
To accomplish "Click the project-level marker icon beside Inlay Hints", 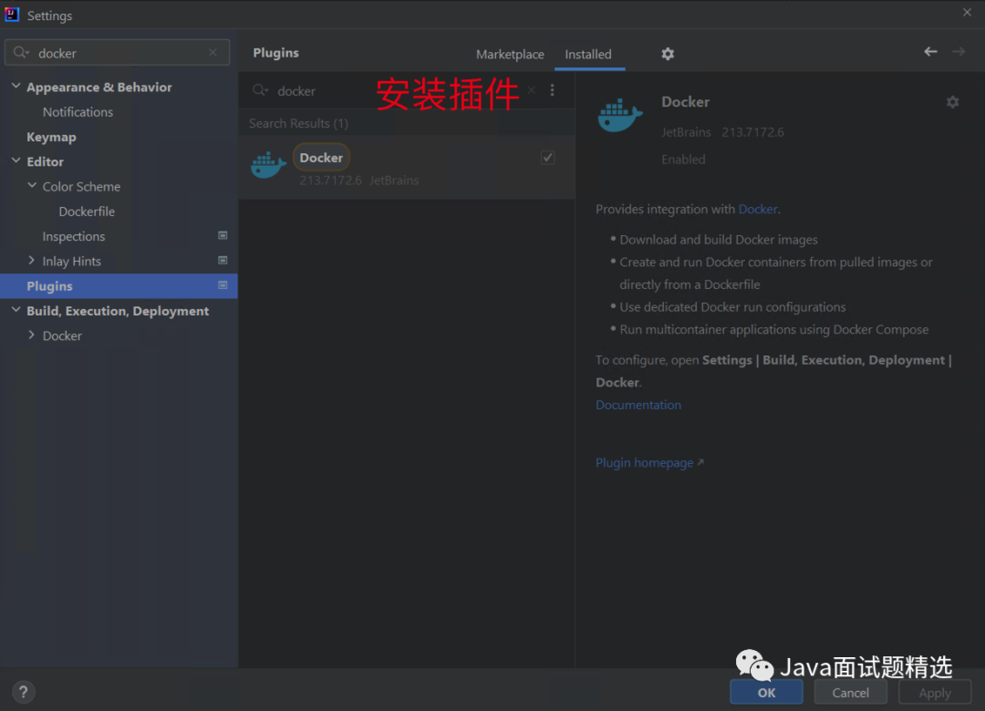I will (x=223, y=260).
